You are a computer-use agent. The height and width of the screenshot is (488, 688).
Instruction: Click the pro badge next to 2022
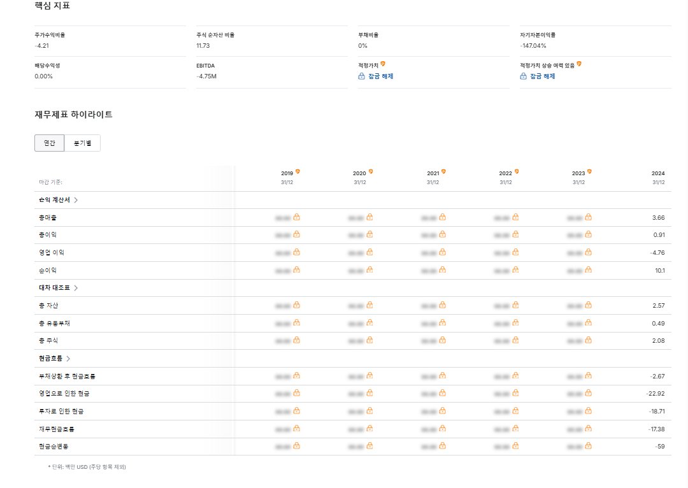[x=517, y=171]
